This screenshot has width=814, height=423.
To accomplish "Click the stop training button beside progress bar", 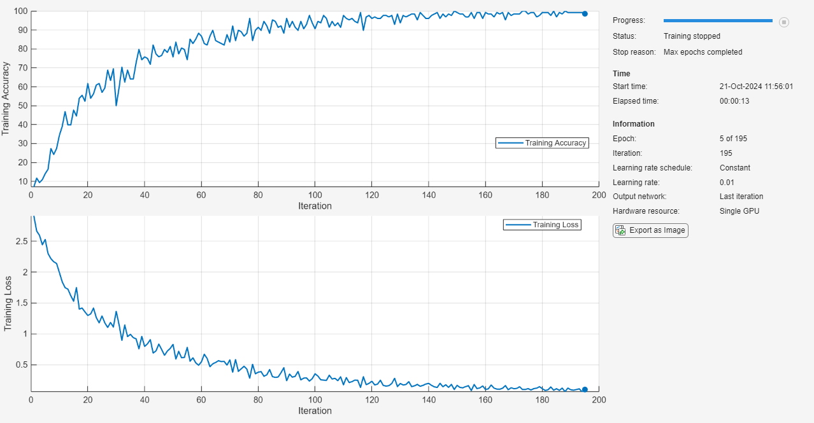I will coord(784,22).
